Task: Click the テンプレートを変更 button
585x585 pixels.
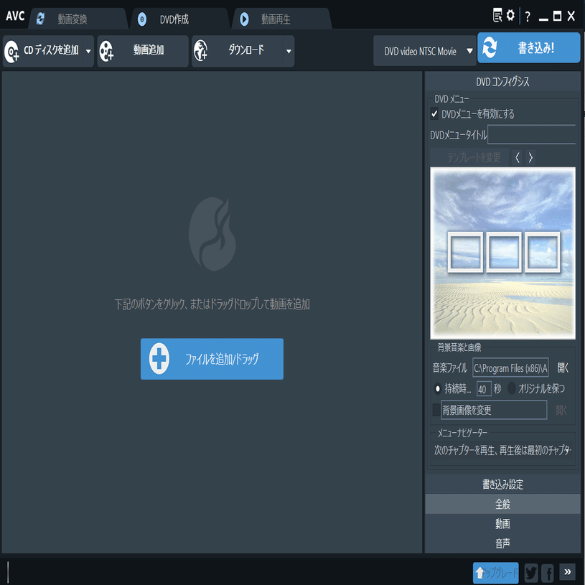Action: 469,157
